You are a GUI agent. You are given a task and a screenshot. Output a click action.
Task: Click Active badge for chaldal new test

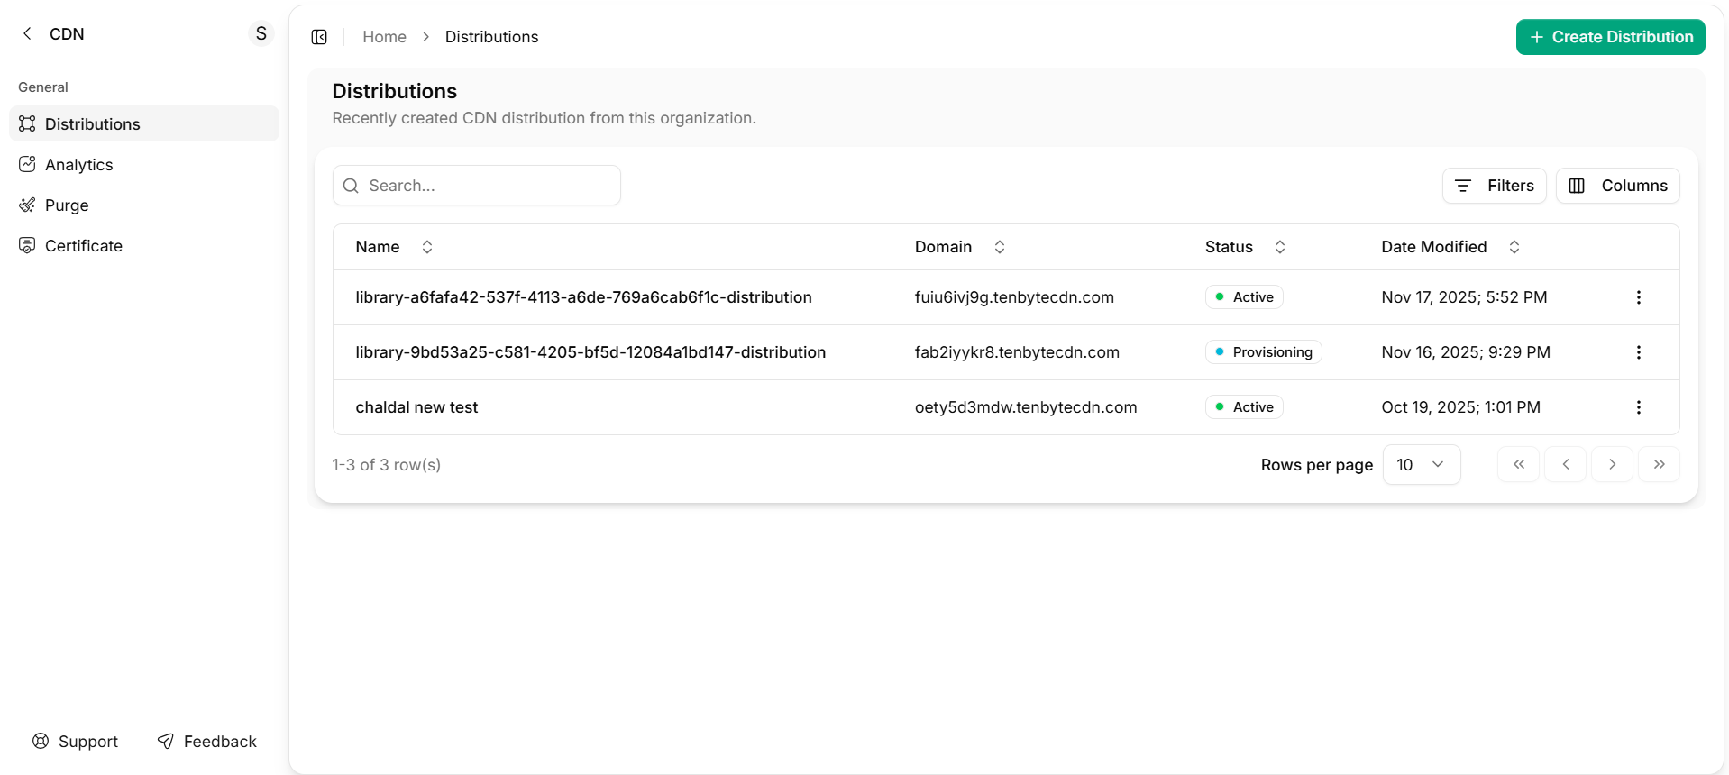(1244, 407)
